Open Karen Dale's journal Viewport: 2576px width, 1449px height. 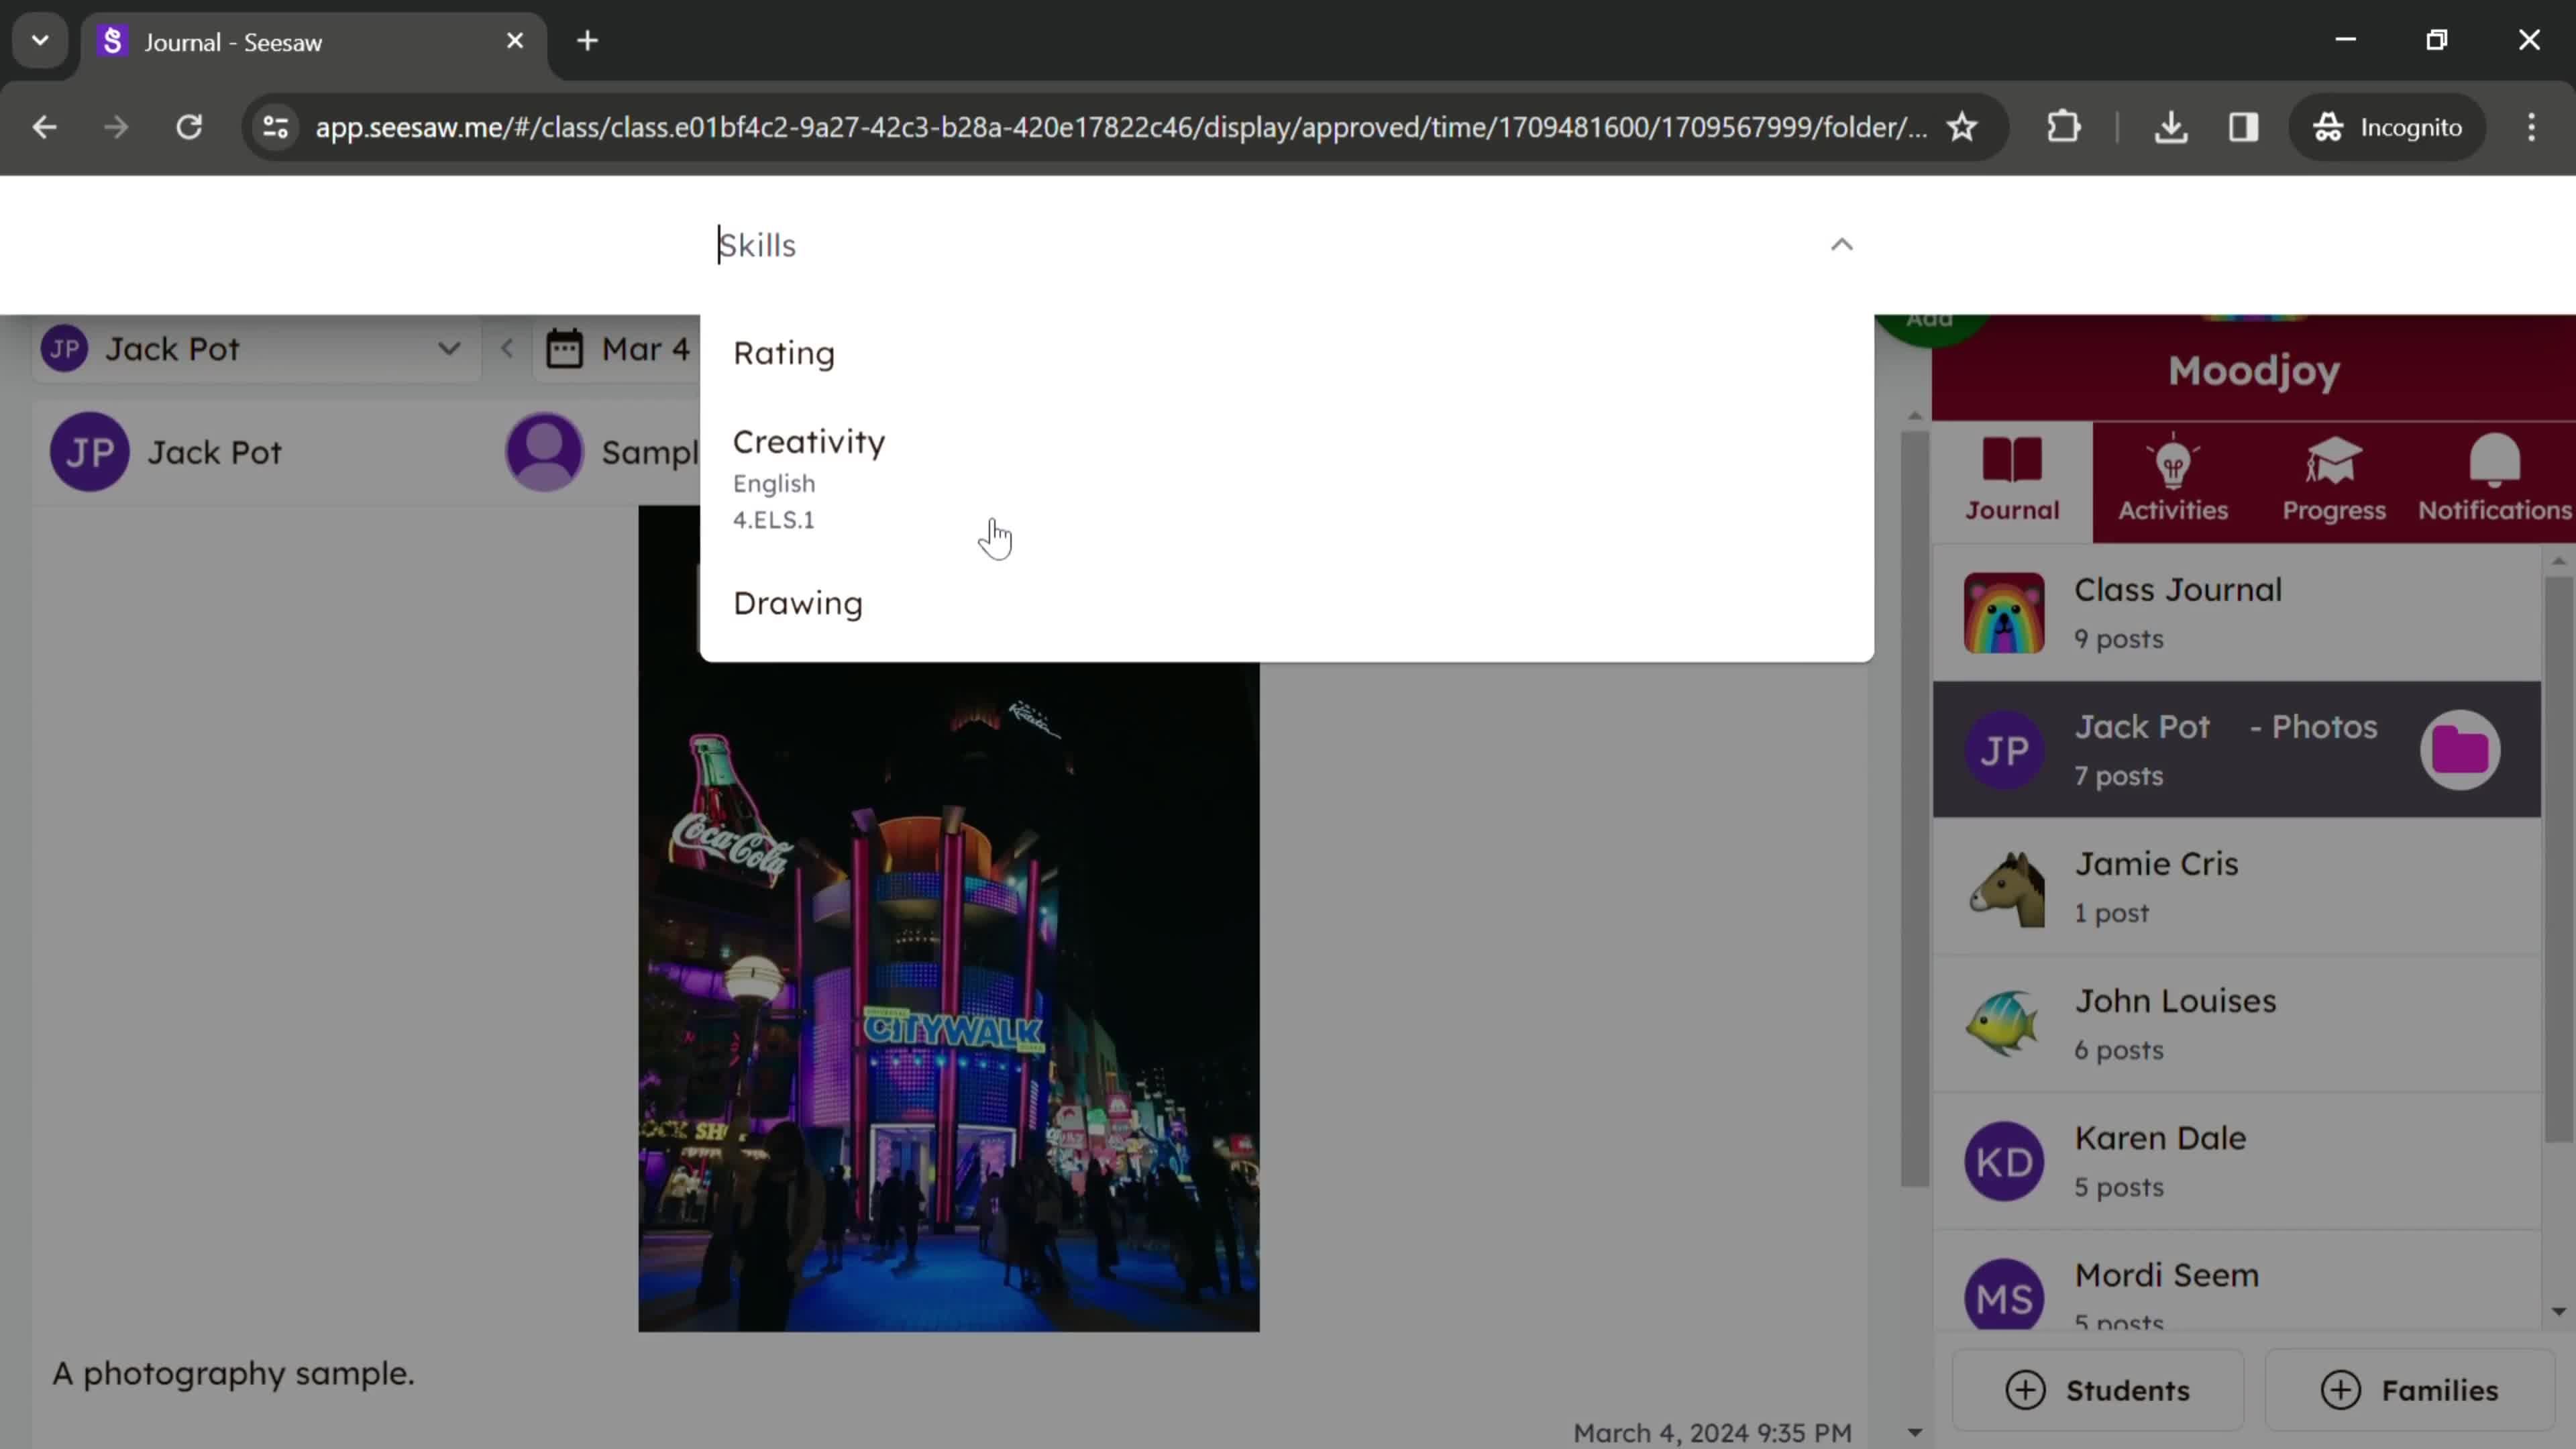pos(2236,1161)
